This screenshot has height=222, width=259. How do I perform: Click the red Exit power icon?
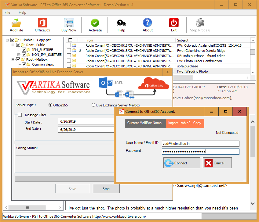click(x=174, y=23)
